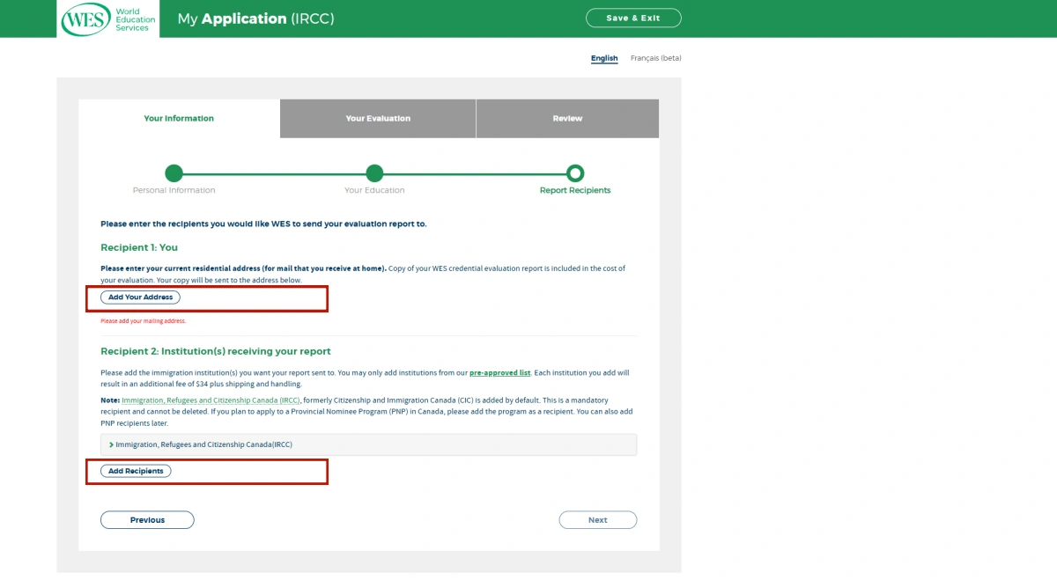Click the Save & Exit button
The image size is (1057, 580).
(x=633, y=18)
